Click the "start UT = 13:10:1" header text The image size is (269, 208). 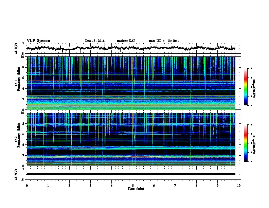[164, 41]
